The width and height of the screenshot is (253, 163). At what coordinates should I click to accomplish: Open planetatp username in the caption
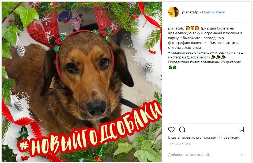click(176, 28)
